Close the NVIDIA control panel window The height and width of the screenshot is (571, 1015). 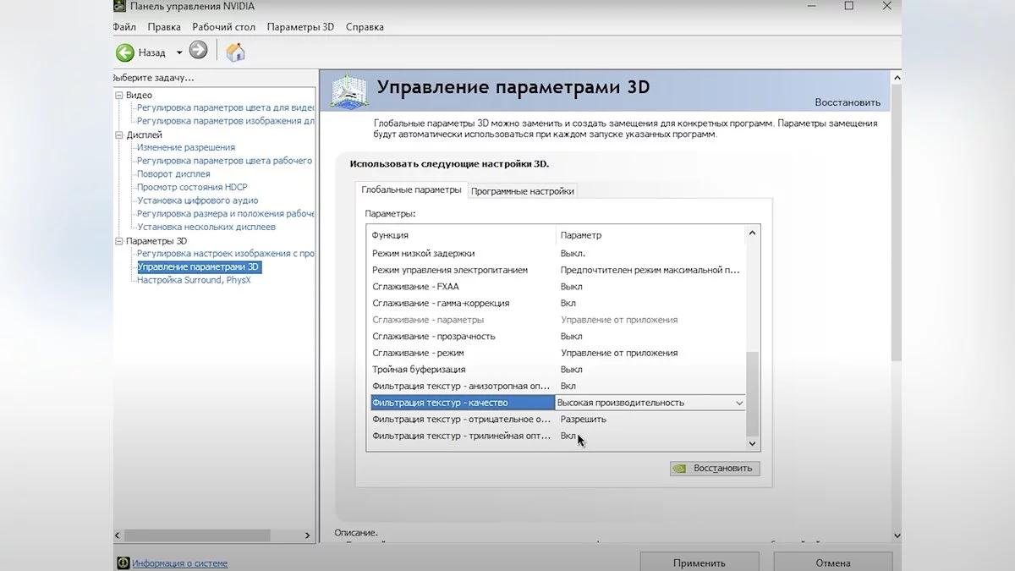(x=886, y=6)
